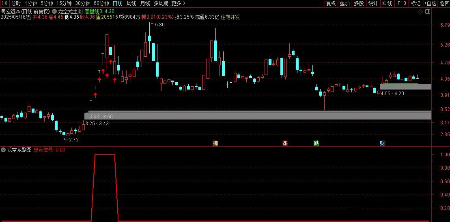Click the 2.72 low price label
The height and width of the screenshot is (222, 450).
point(73,140)
